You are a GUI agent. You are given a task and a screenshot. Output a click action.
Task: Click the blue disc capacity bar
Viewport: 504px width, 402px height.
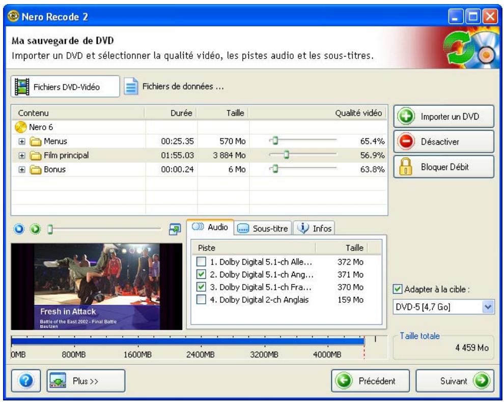coord(188,341)
